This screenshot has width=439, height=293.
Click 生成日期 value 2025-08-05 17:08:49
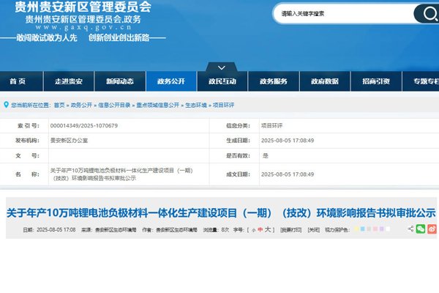288,141
